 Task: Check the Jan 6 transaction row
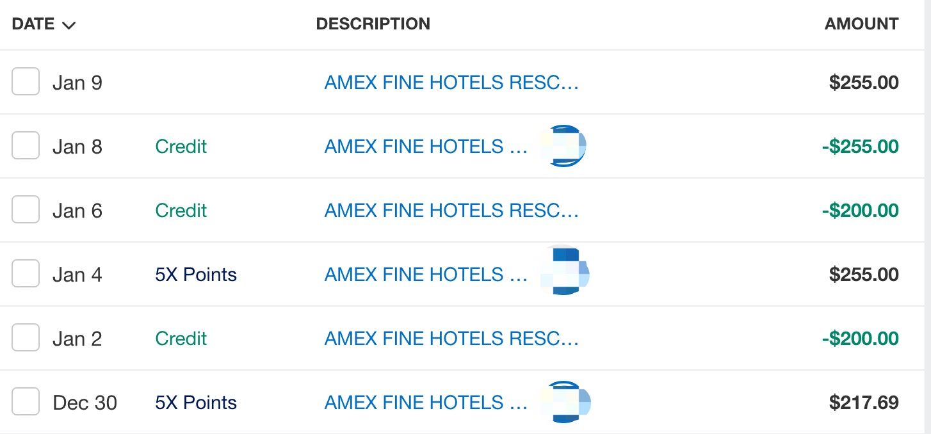26,210
